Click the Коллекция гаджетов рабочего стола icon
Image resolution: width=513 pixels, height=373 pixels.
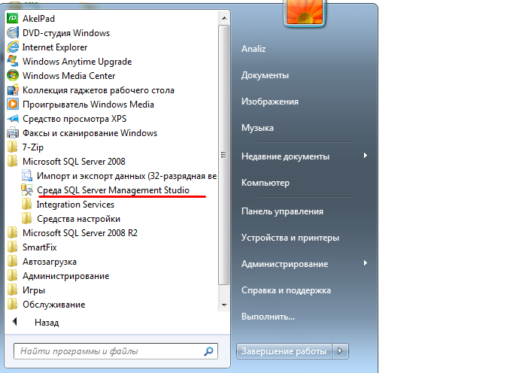tap(13, 90)
